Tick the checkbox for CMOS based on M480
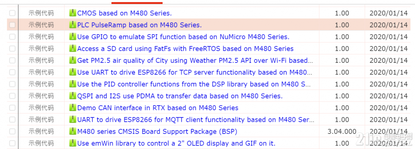 point(12,13)
